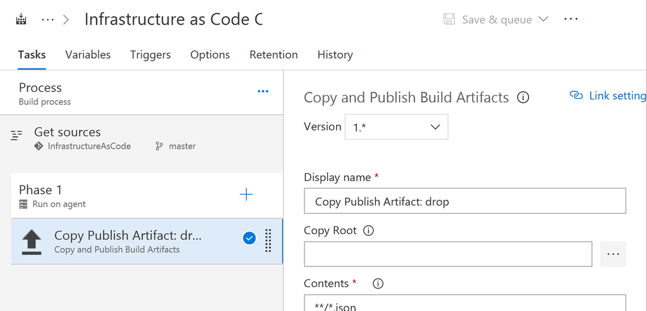Click the Save & queue button
Image resolution: width=647 pixels, height=311 pixels.
click(496, 19)
